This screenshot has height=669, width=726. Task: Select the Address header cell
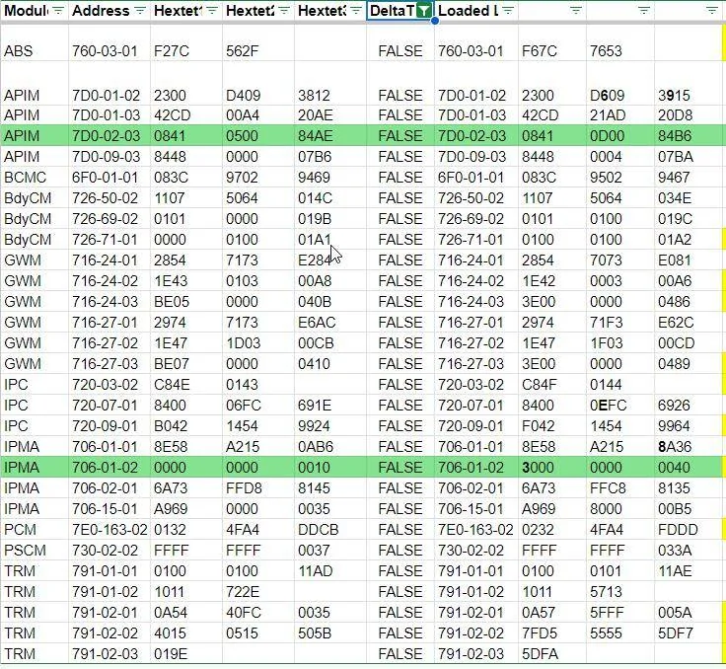[x=109, y=11]
